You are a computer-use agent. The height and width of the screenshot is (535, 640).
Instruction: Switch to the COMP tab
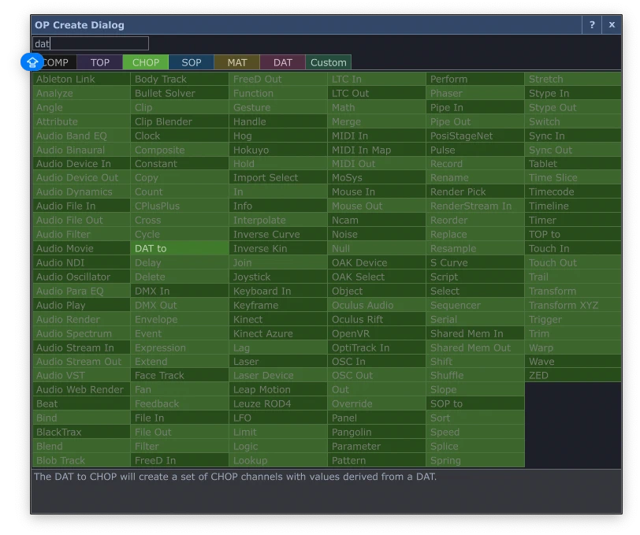(x=54, y=62)
